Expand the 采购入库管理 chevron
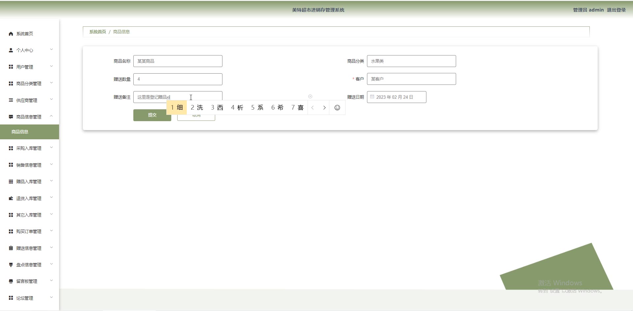This screenshot has width=633, height=311. point(51,148)
